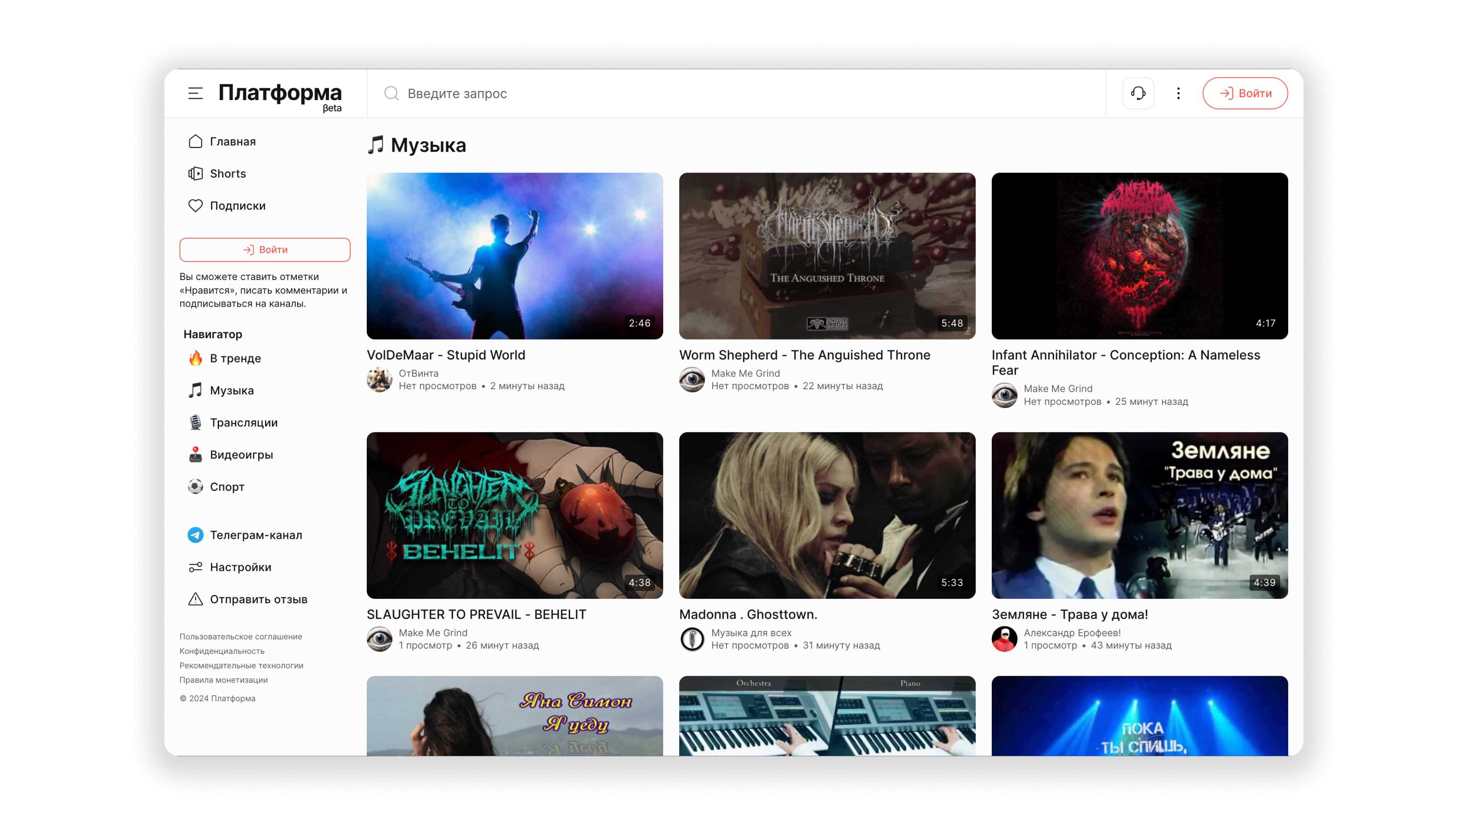Open Конфиденциальность link
This screenshot has height=825, width=1467.
pos(222,651)
